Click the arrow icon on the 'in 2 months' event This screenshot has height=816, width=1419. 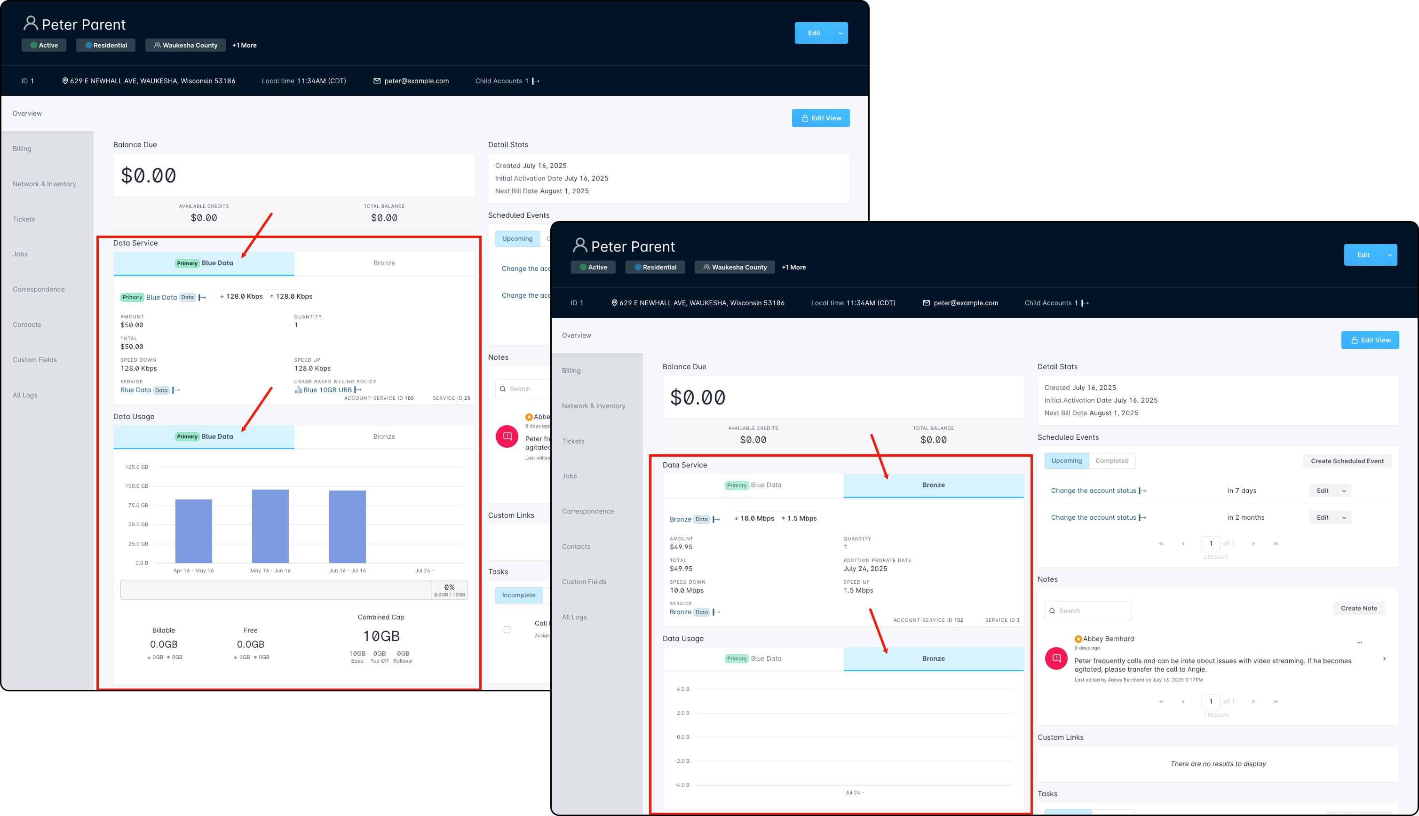(x=1143, y=518)
